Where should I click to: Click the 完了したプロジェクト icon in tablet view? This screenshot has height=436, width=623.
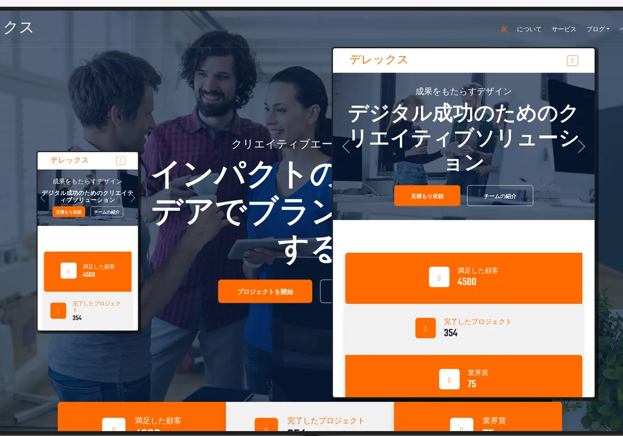(425, 328)
